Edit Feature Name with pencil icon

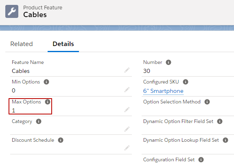point(127,70)
